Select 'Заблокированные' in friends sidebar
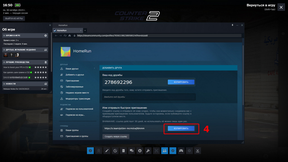The width and height of the screenshot is (288, 162). coord(74,87)
